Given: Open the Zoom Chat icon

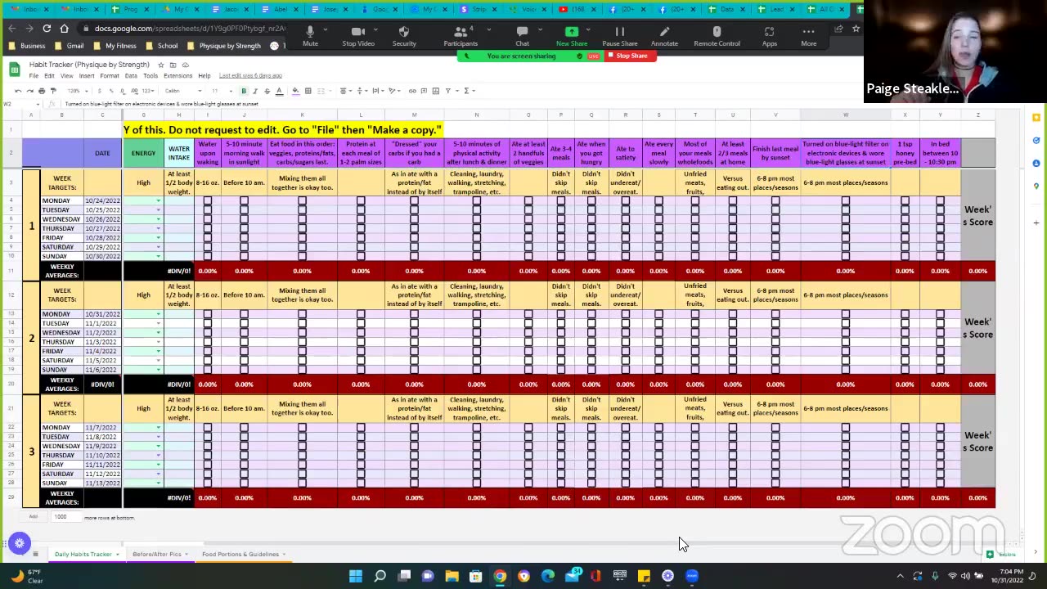Looking at the screenshot, I should tap(522, 31).
